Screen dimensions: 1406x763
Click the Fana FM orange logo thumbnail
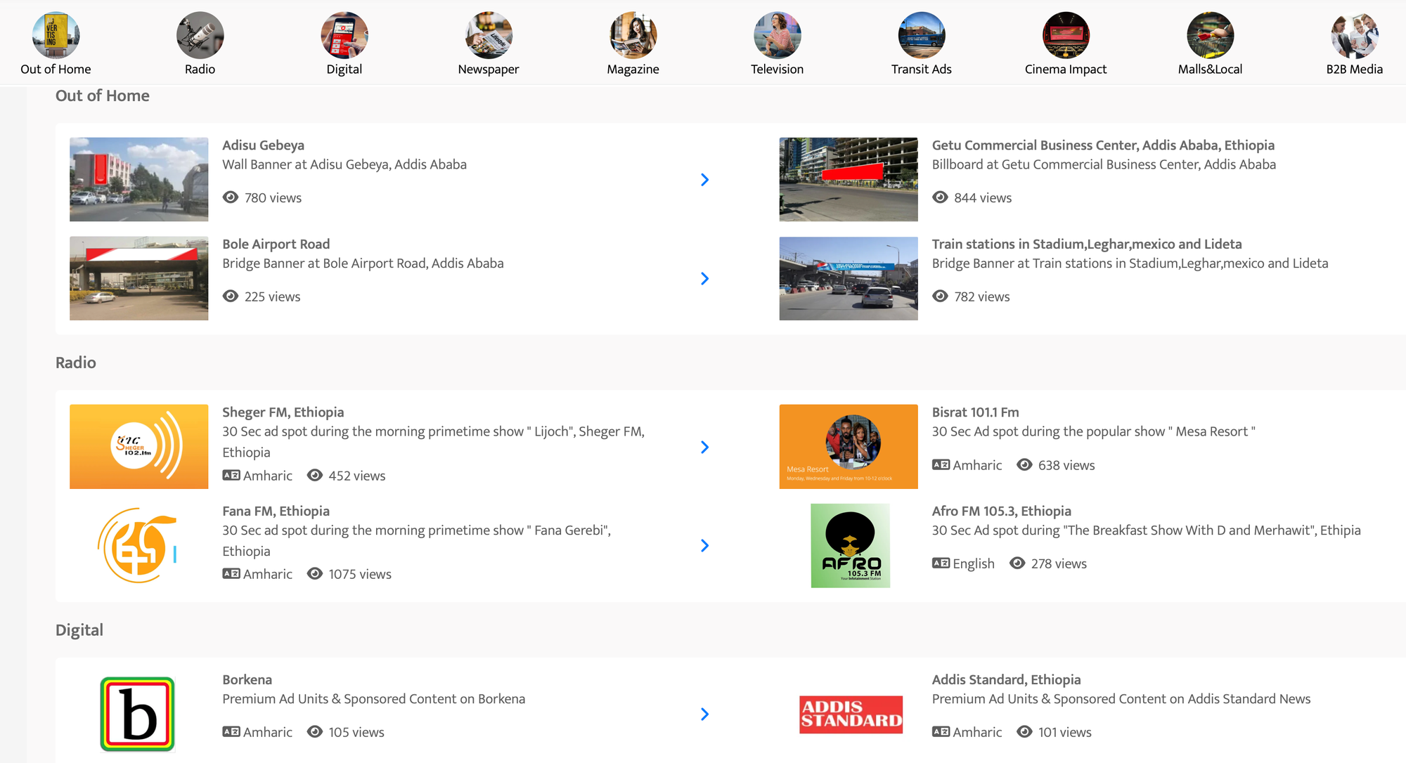click(139, 545)
